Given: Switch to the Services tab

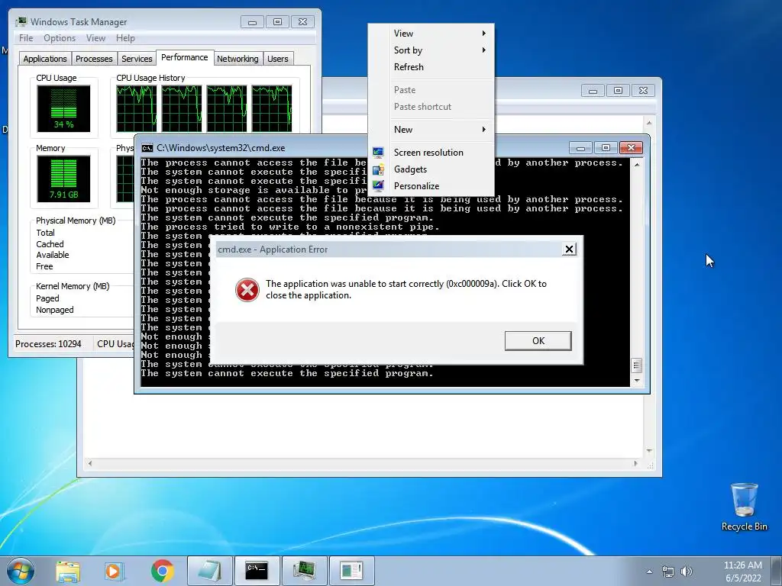Looking at the screenshot, I should tap(137, 59).
